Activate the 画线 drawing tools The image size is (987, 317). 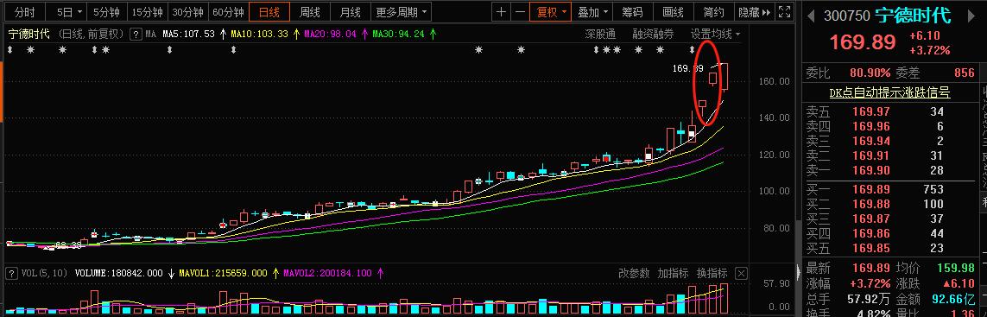tap(673, 11)
